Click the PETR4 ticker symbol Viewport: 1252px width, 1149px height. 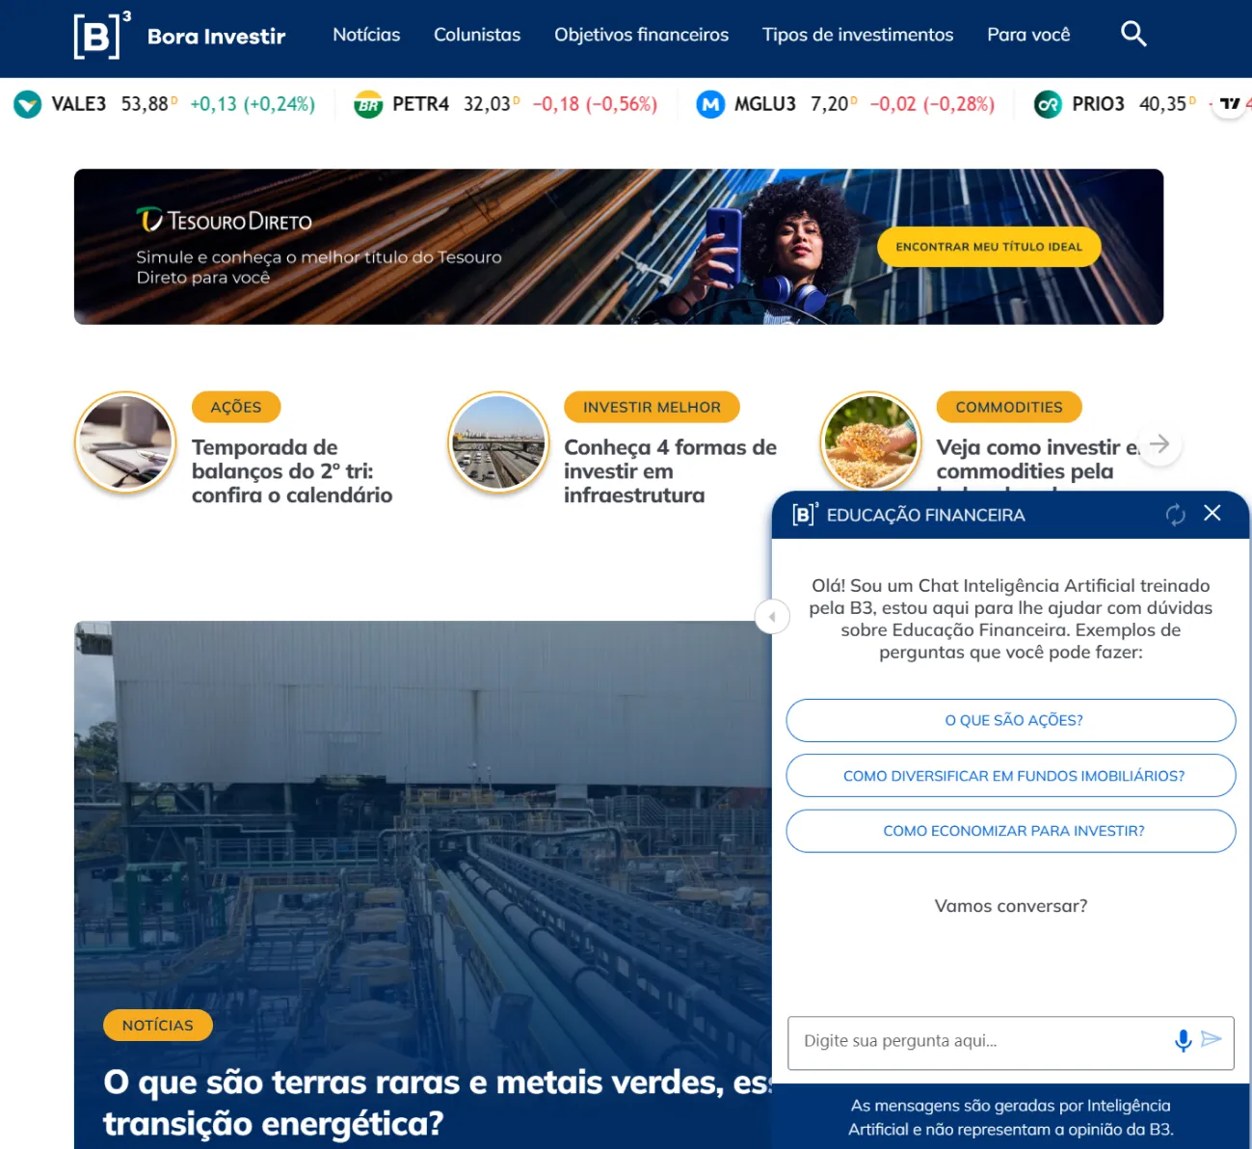pyautogui.click(x=420, y=104)
